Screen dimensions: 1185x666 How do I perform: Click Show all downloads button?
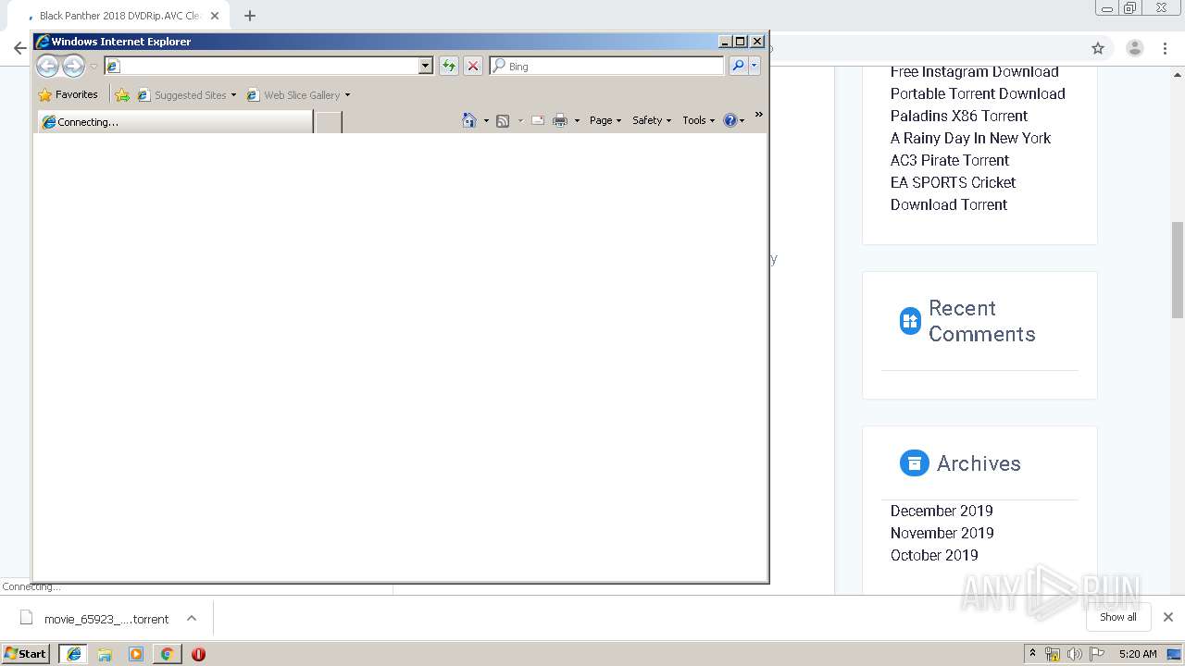click(1118, 617)
